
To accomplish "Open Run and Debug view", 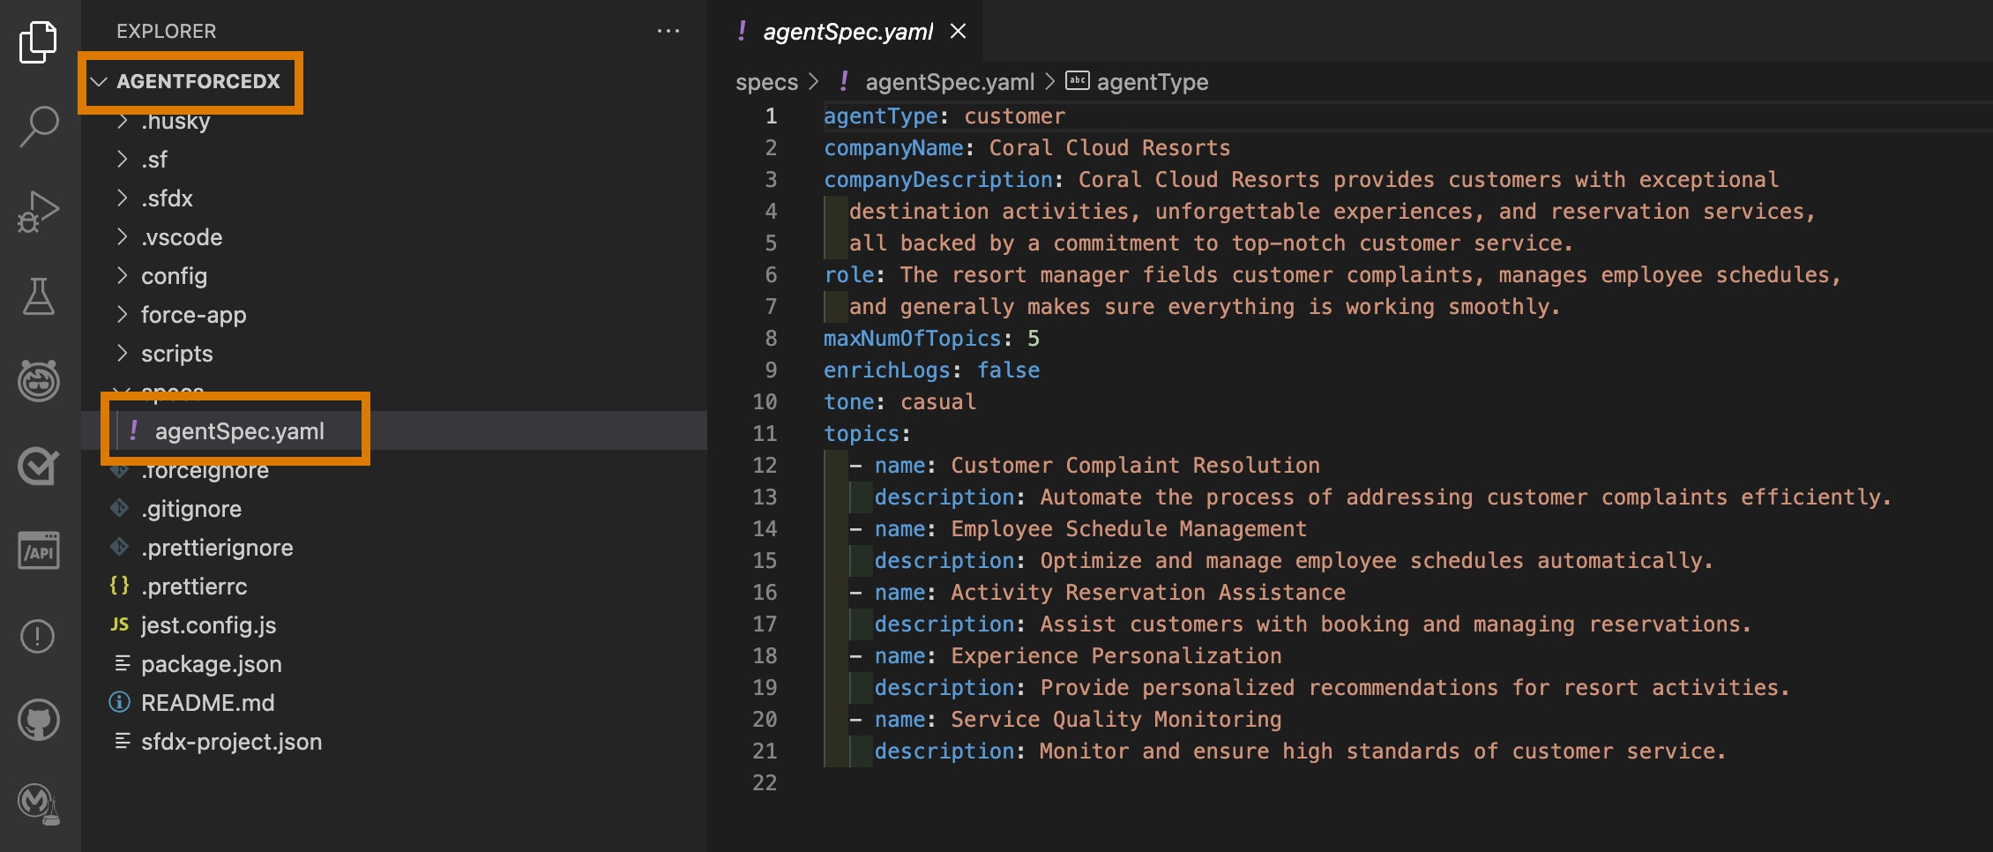I will coord(38,212).
